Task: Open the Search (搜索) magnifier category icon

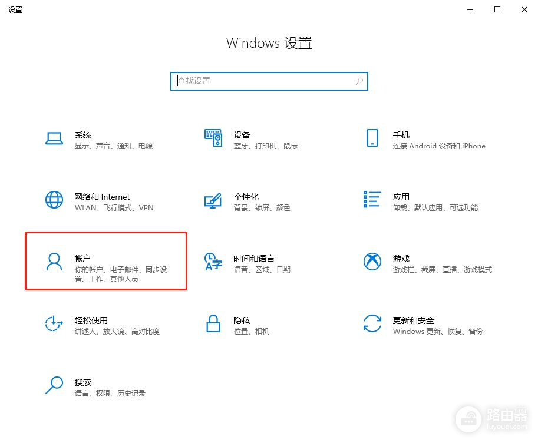Action: [x=54, y=385]
